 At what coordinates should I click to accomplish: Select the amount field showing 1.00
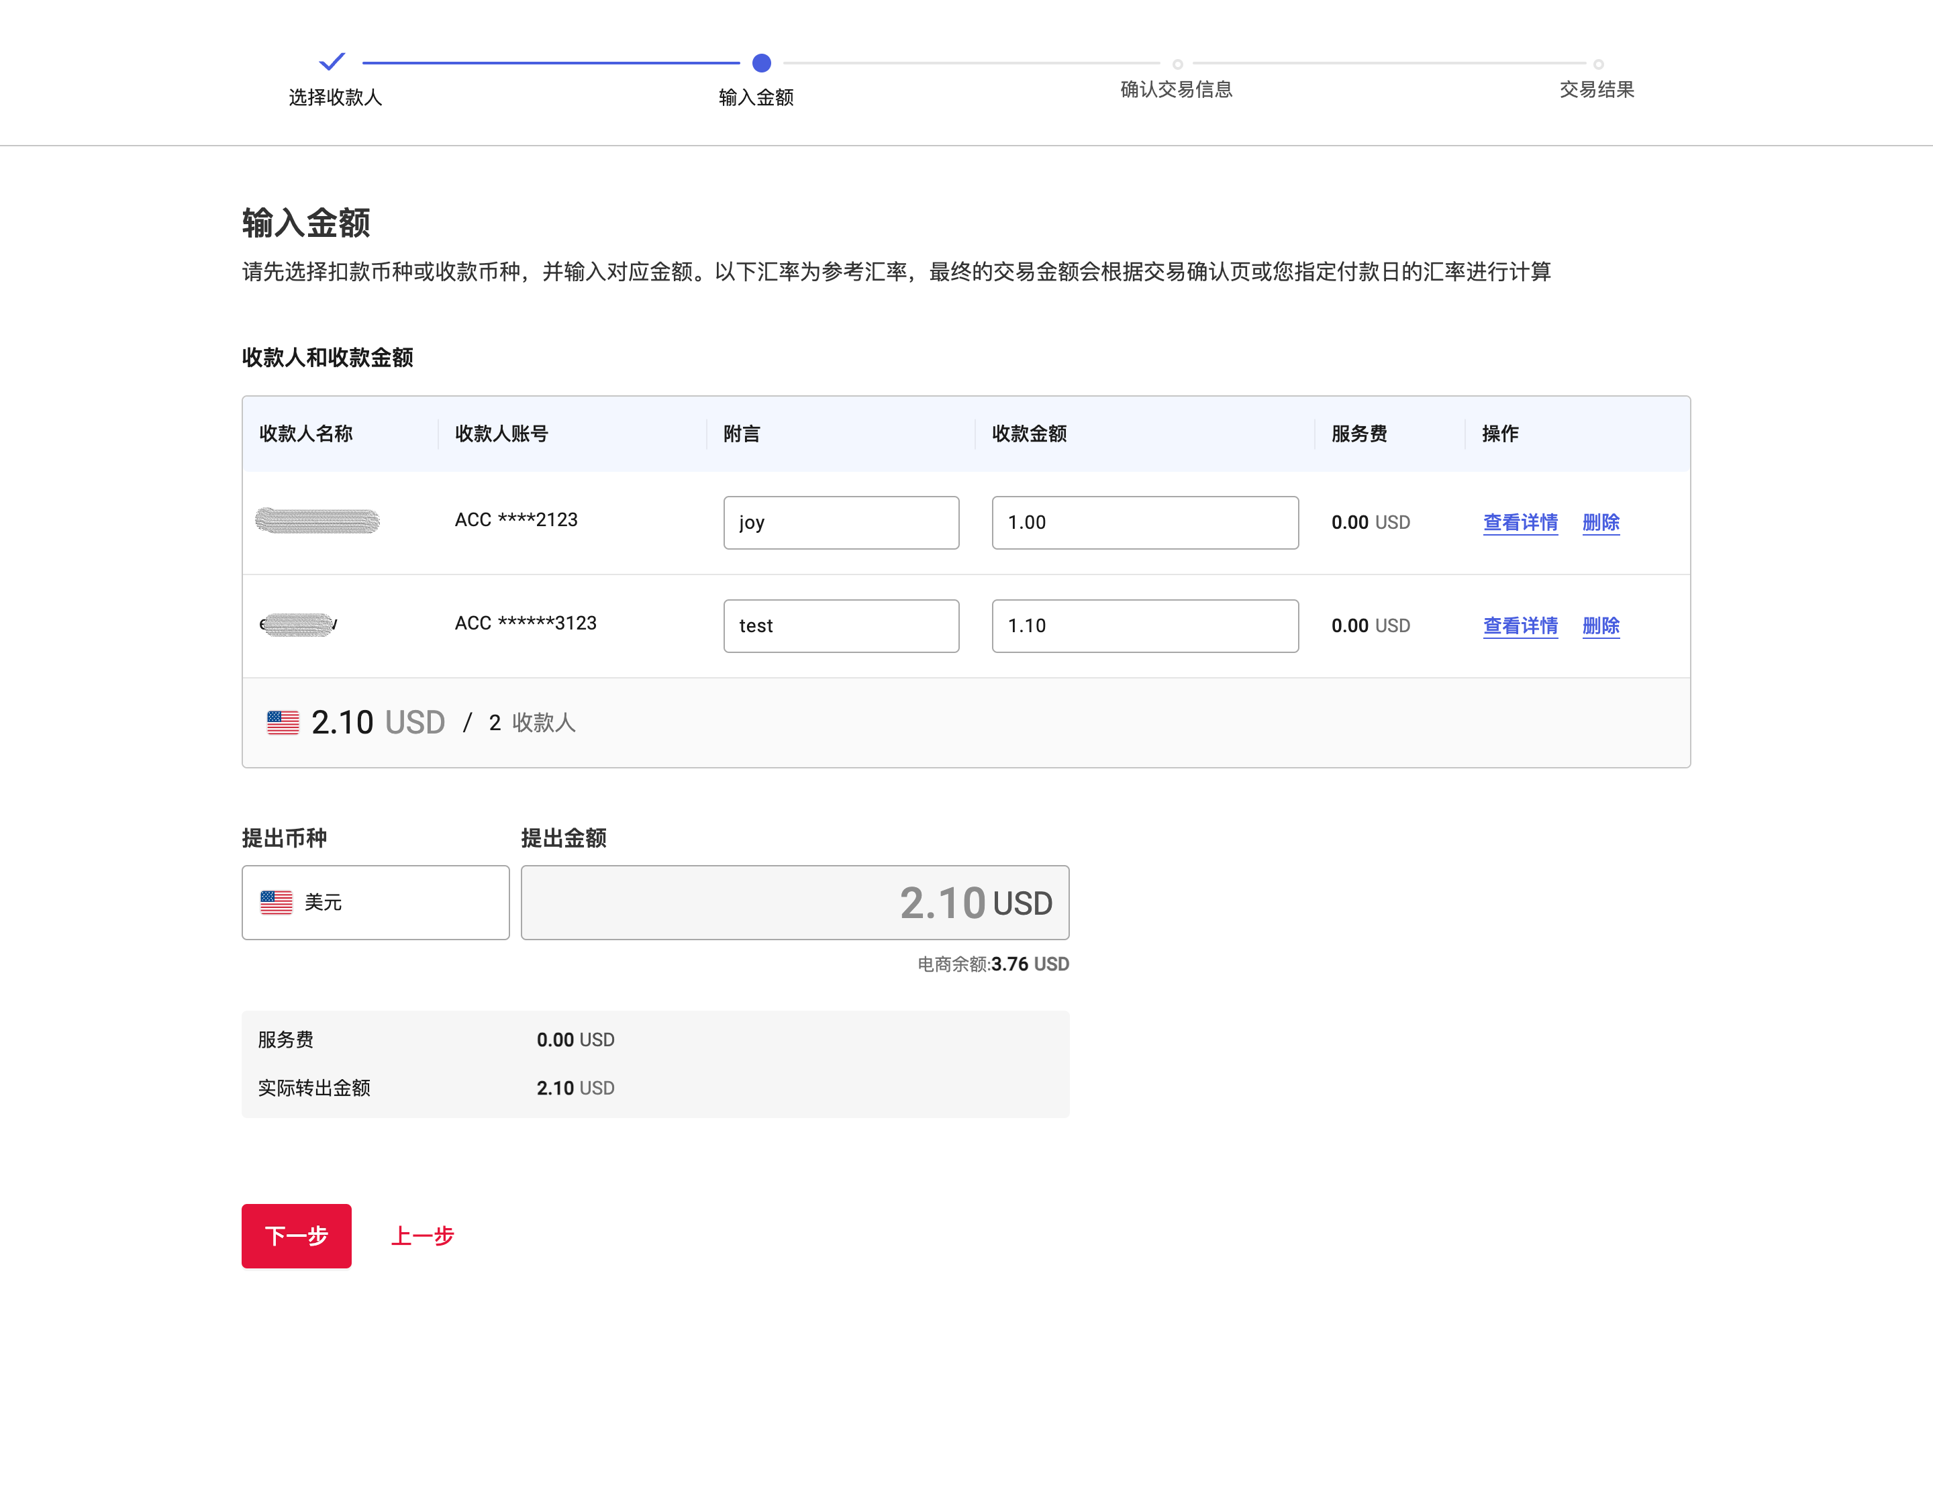pyautogui.click(x=1144, y=522)
